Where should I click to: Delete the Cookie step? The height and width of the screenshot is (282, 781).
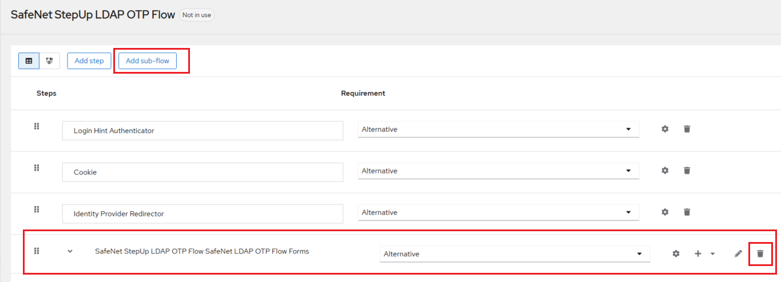pos(687,171)
